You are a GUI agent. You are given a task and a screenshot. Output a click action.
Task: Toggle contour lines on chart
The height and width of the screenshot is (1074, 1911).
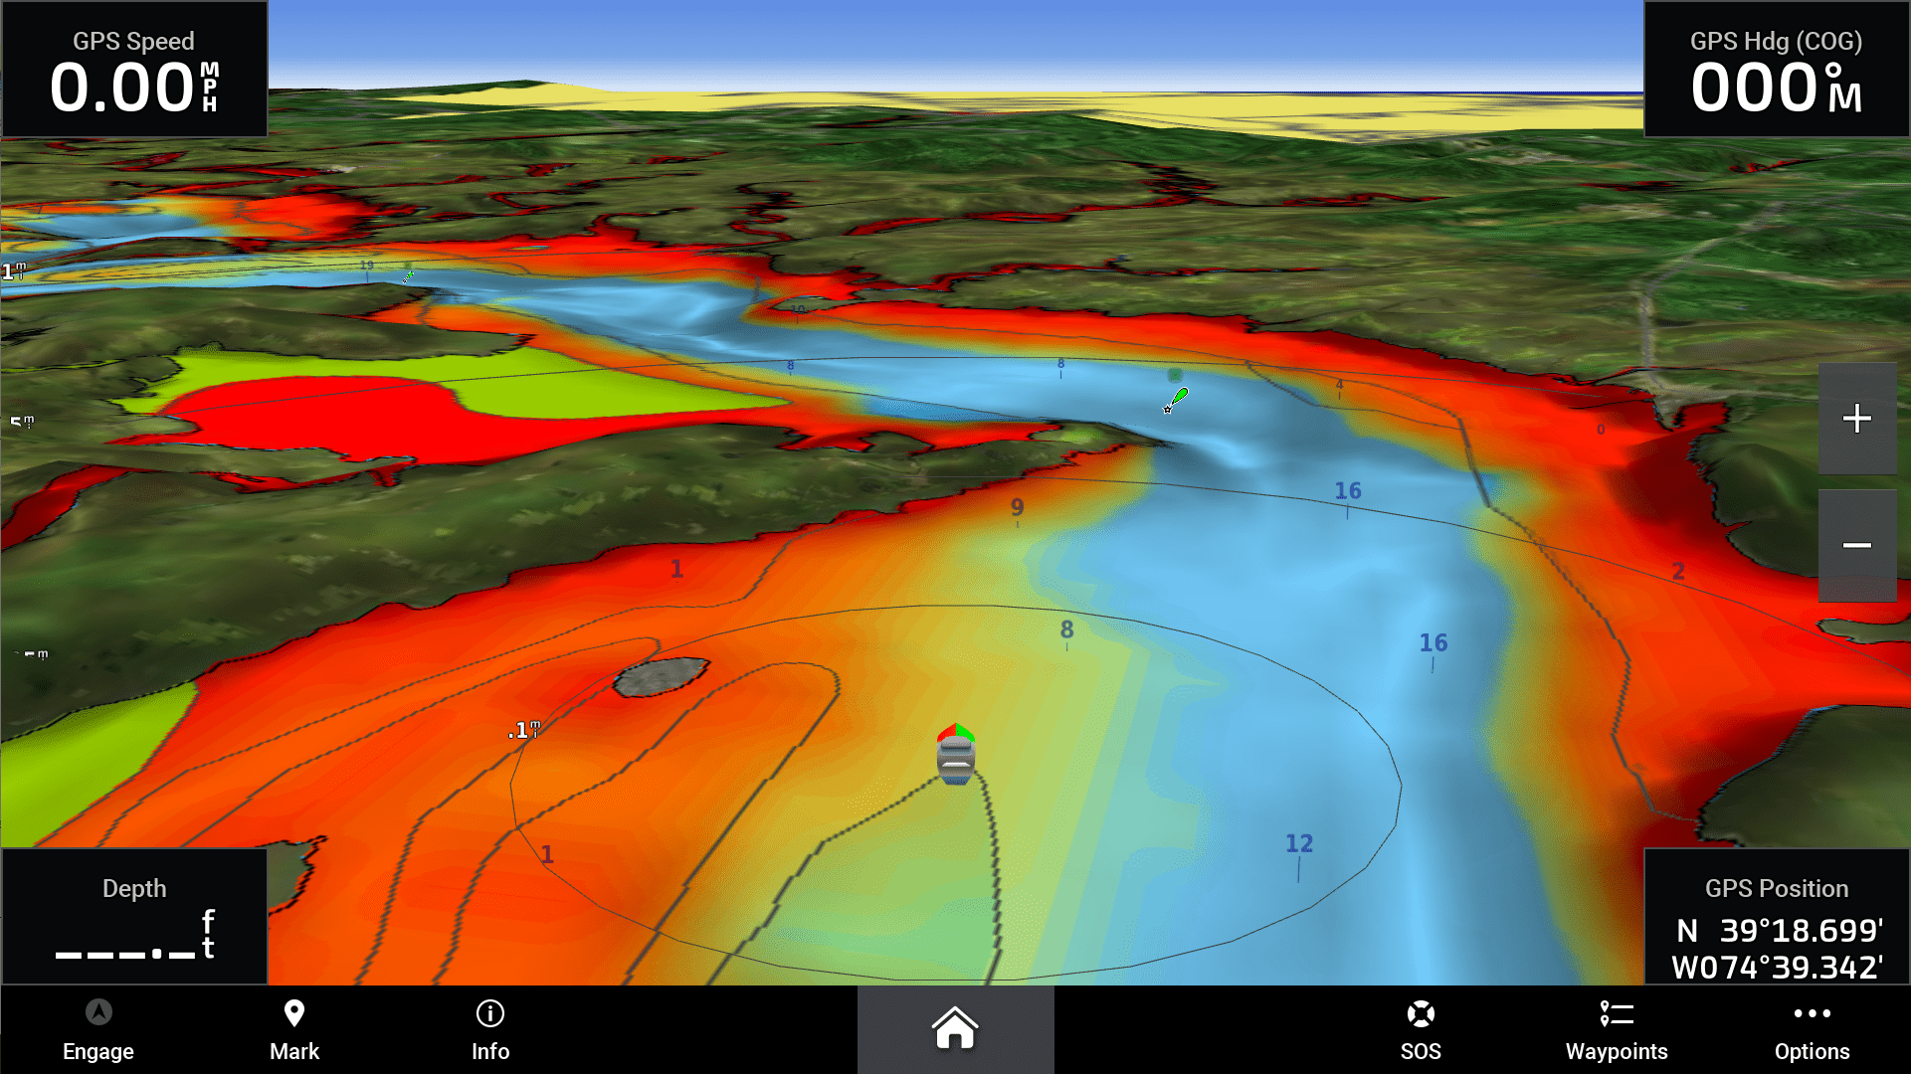(1813, 1029)
